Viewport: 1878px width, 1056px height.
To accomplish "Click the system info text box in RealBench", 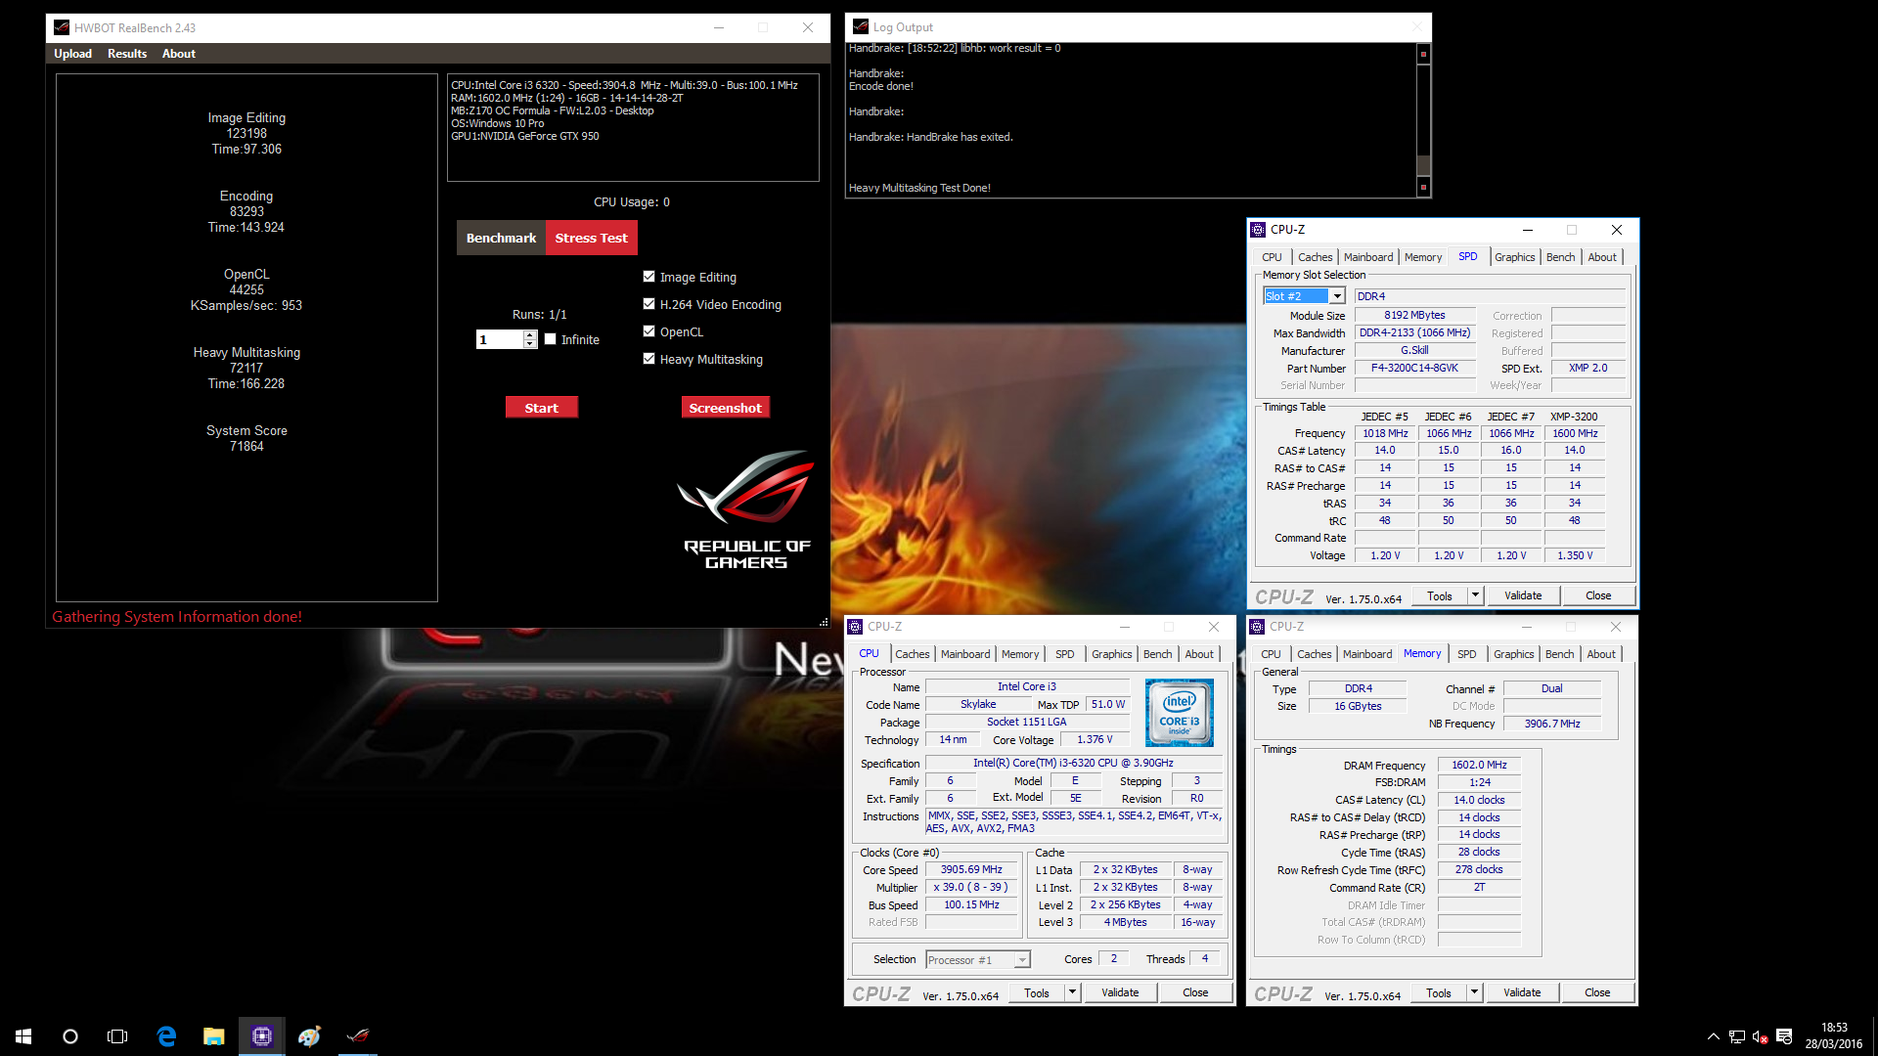I will pyautogui.click(x=633, y=128).
